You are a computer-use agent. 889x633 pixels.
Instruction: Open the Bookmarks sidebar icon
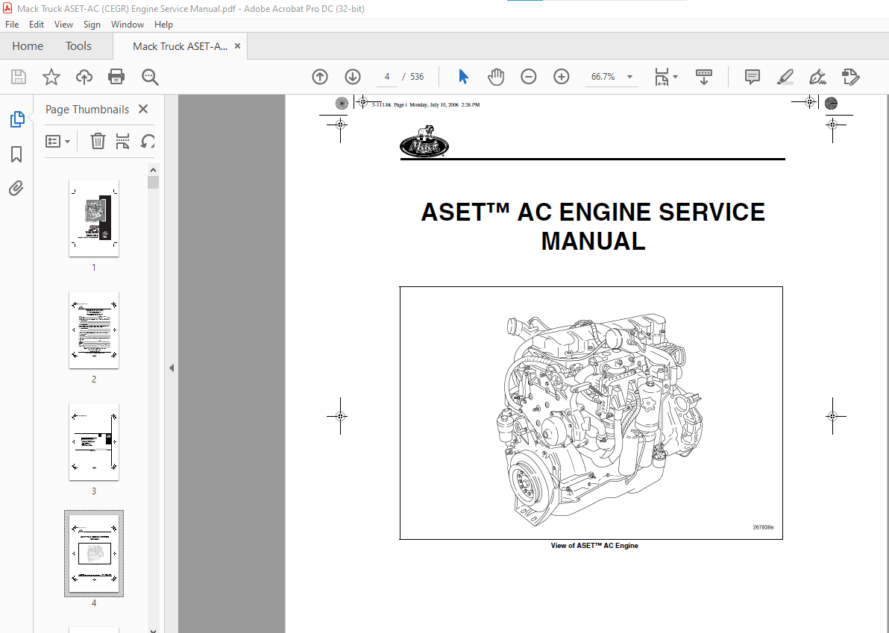click(x=16, y=154)
